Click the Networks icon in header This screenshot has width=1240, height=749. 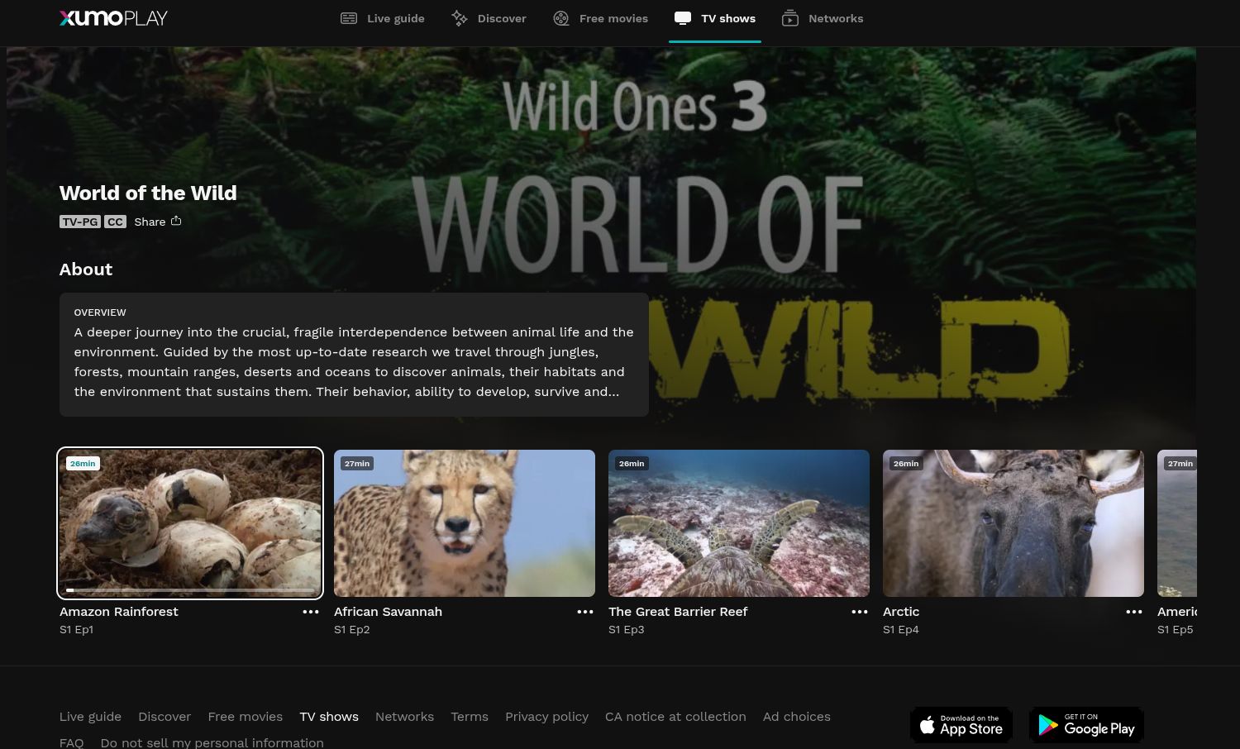coord(790,18)
